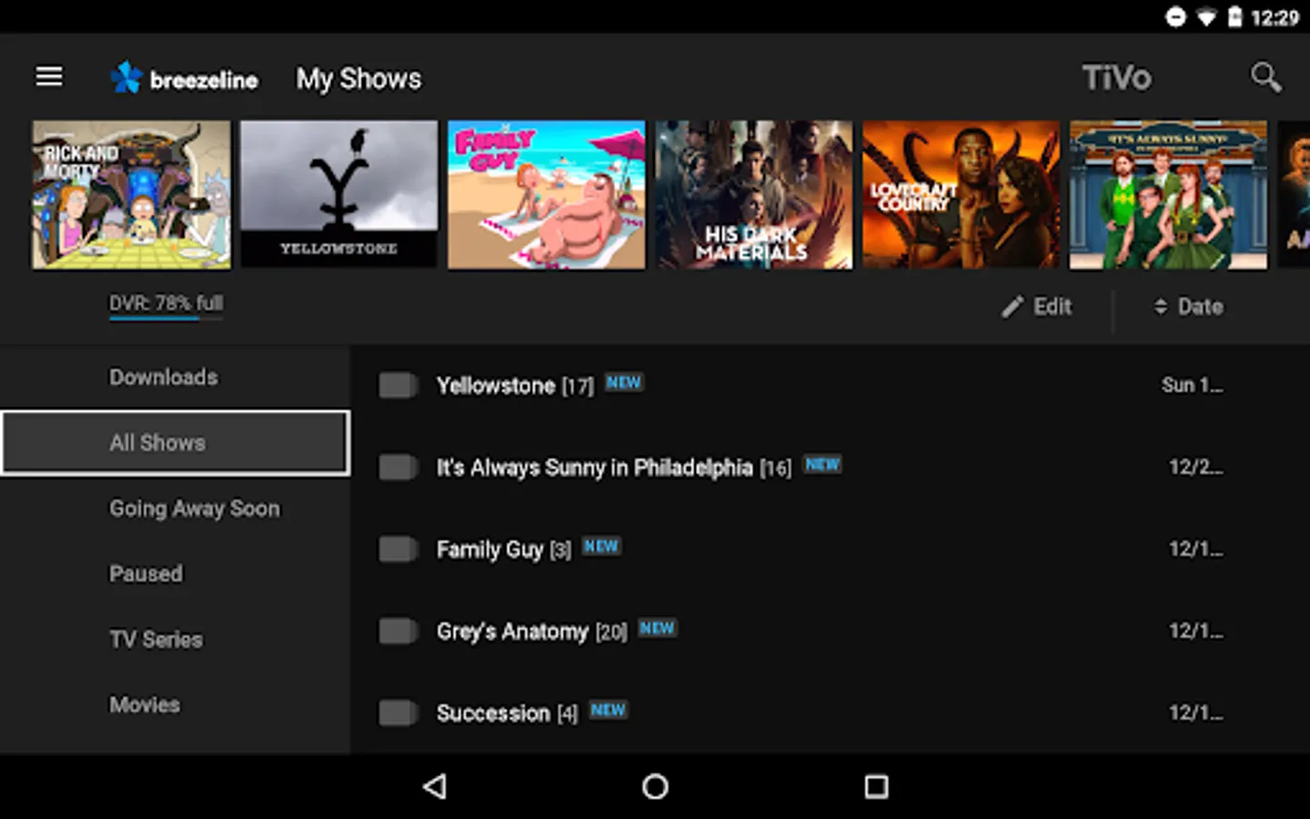Tap Android back button

coord(435,786)
